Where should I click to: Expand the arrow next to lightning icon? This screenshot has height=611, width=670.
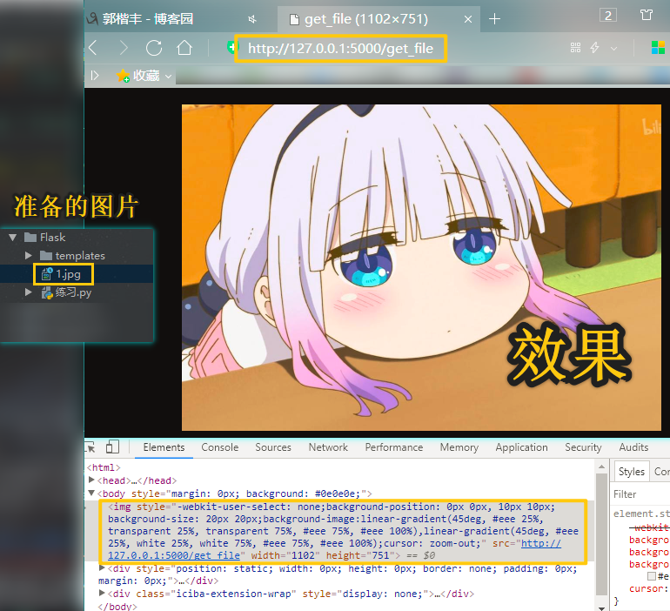[614, 48]
